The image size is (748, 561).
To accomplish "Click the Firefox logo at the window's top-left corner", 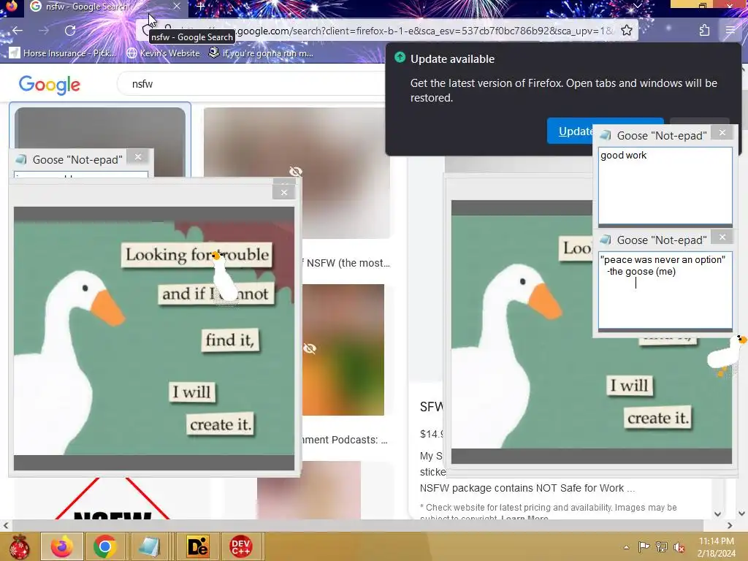I will (10, 6).
